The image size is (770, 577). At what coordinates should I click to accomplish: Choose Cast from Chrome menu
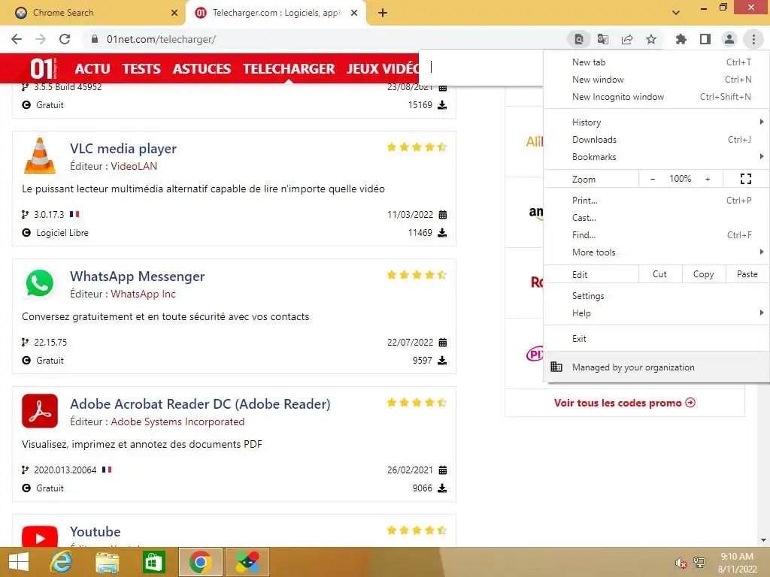pyautogui.click(x=656, y=218)
